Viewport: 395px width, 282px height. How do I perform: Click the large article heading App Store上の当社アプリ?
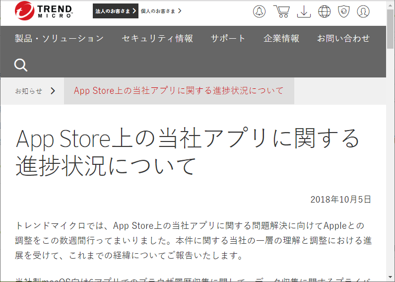coord(188,152)
